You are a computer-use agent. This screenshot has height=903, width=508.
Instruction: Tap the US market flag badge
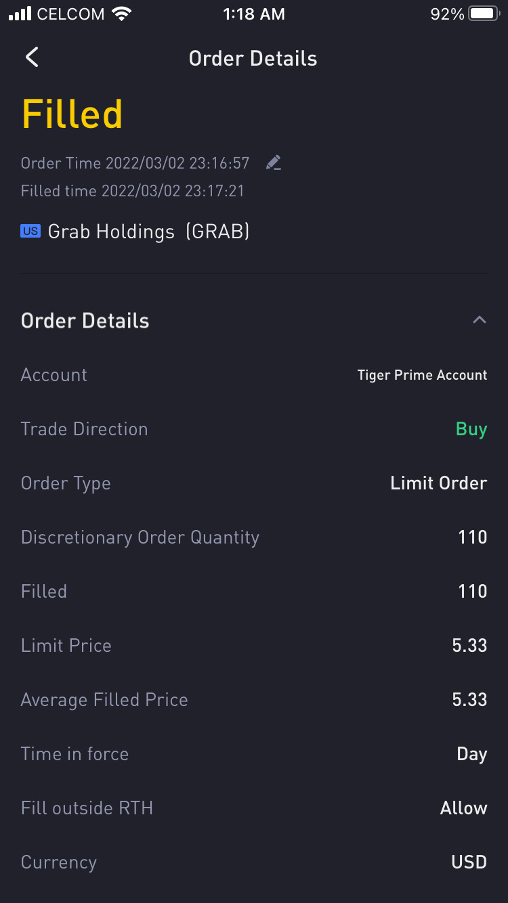click(30, 232)
